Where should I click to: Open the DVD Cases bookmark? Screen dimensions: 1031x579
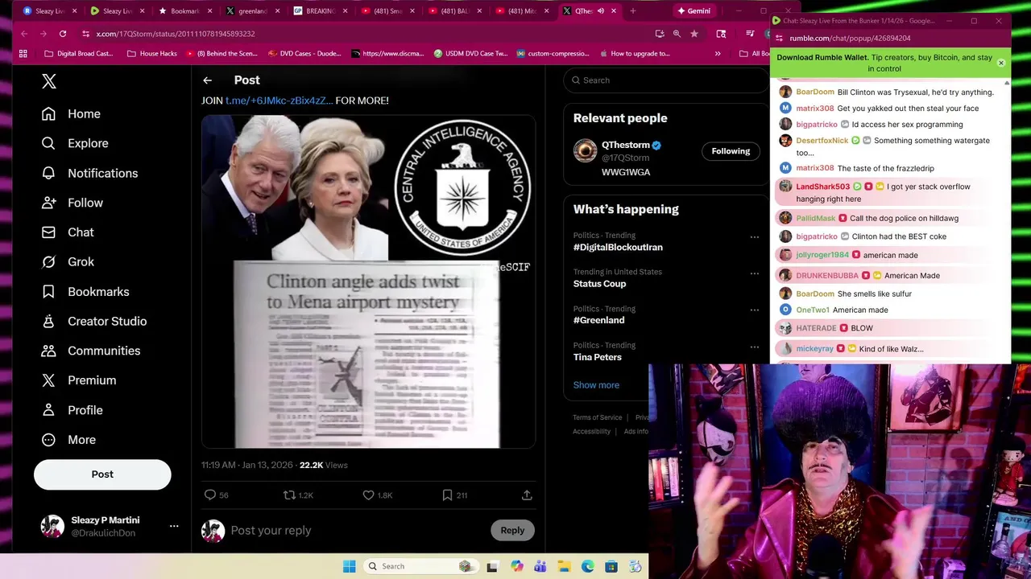(304, 54)
